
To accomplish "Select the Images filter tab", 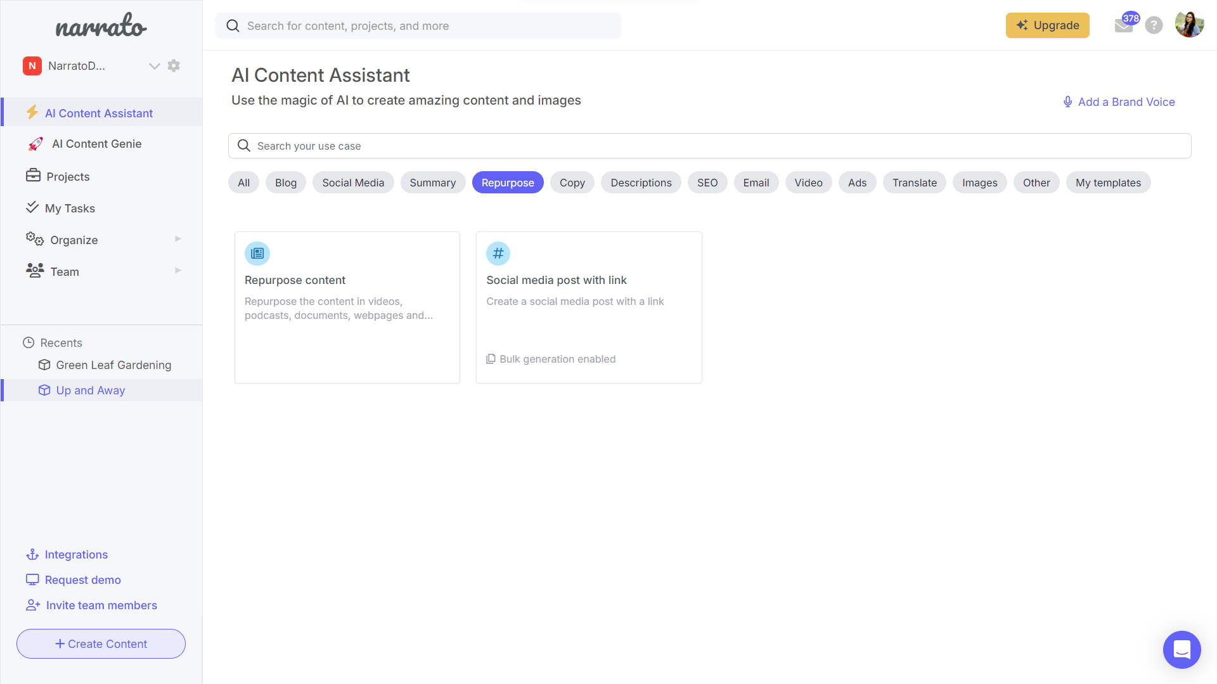I will pyautogui.click(x=980, y=183).
